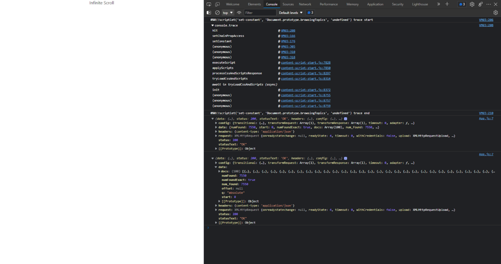Open the top JavaScript context dropdown
This screenshot has width=501, height=264.
point(228,13)
